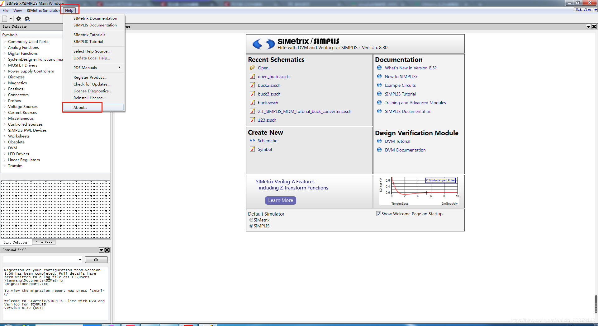
Task: Click globe icon beside New to SIMPLIS?
Action: (379, 77)
